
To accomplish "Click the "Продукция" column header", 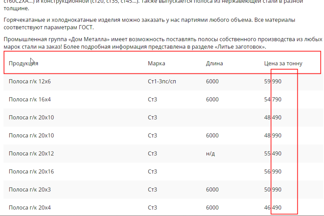I will click(x=23, y=63).
